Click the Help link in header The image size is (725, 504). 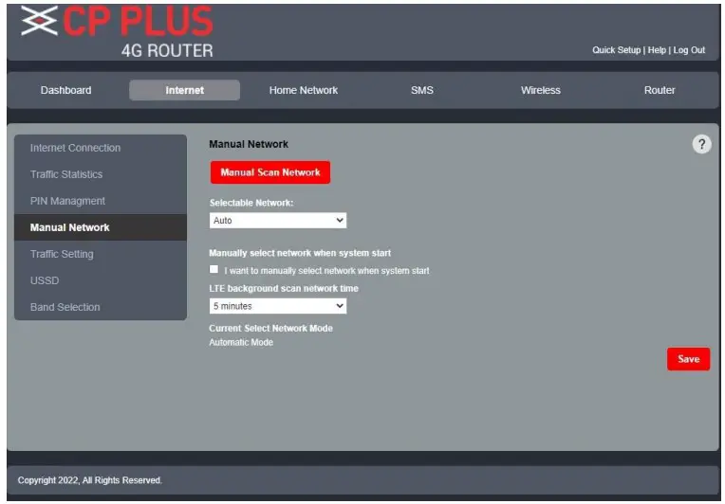click(x=657, y=50)
